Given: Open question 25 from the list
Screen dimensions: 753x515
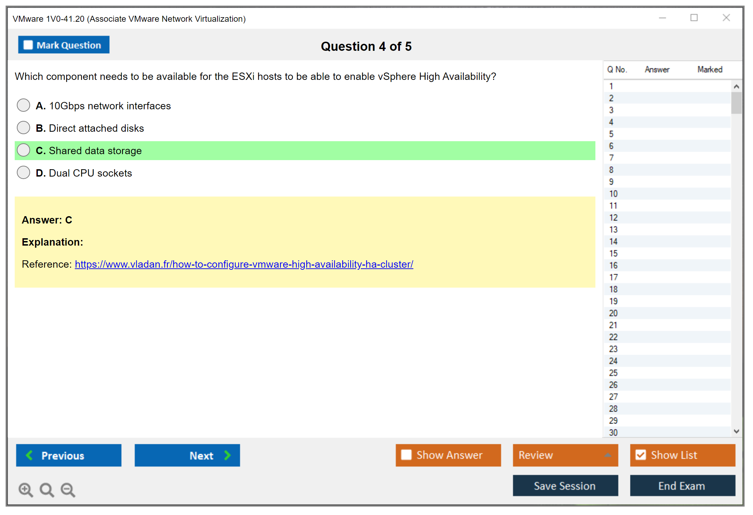Looking at the screenshot, I should point(613,373).
